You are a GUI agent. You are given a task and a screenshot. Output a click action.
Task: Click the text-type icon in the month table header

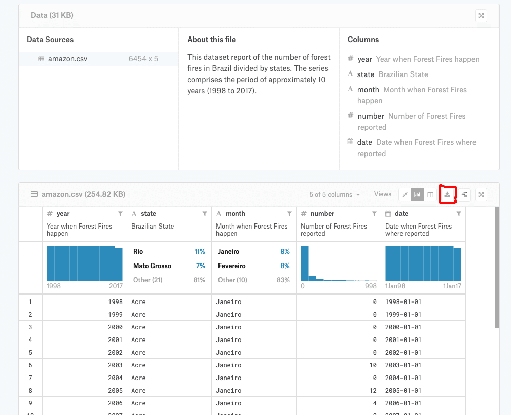pos(218,214)
